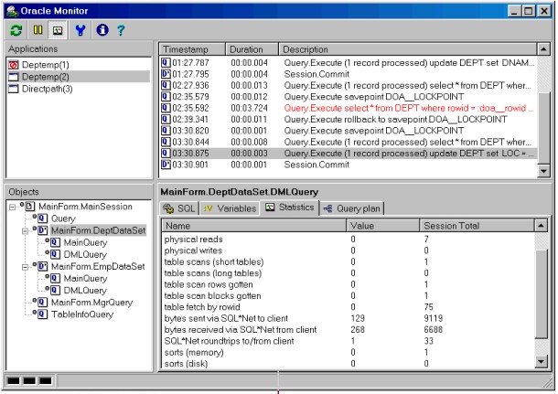Image resolution: width=558 pixels, height=394 pixels.
Task: Select the 03:30.901 Session.Commit log entry
Action: (x=349, y=165)
